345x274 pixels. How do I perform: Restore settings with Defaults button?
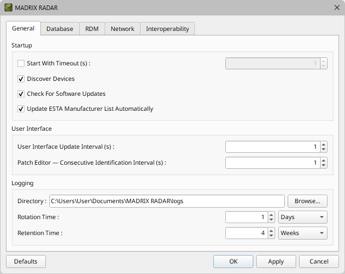click(x=26, y=262)
